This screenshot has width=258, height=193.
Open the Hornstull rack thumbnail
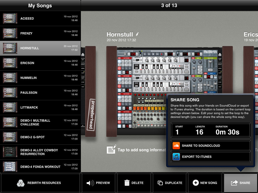coord(169,91)
